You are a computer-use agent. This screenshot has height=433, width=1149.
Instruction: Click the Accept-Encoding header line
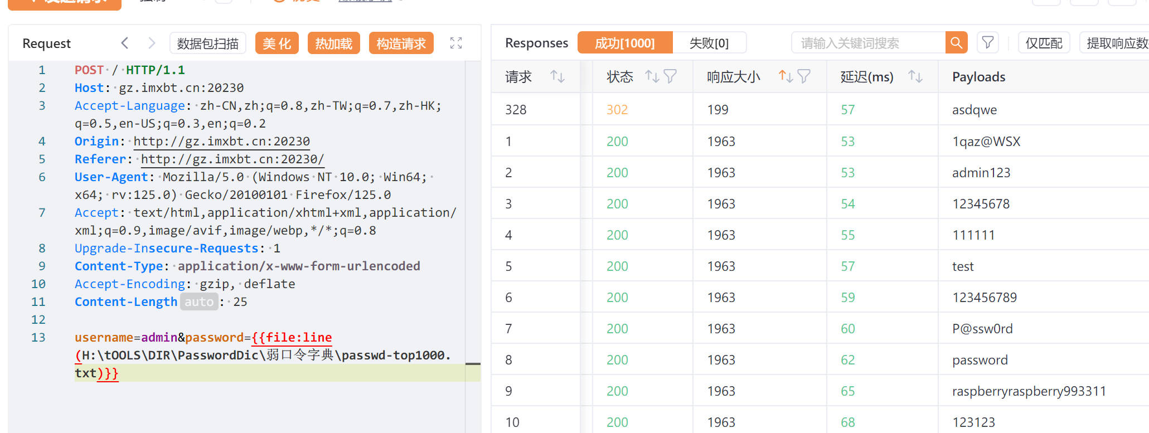click(185, 284)
